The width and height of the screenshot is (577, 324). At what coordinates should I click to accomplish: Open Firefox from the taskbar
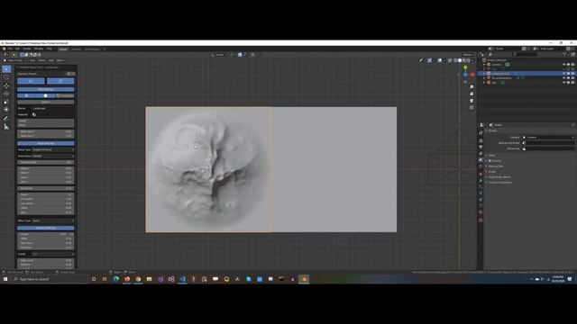[127, 279]
